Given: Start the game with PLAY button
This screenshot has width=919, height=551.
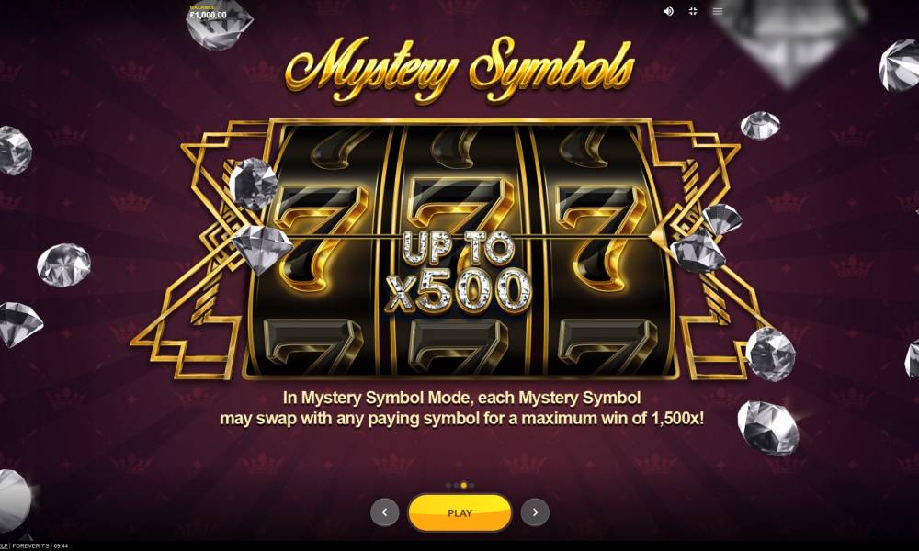Looking at the screenshot, I should 460,513.
